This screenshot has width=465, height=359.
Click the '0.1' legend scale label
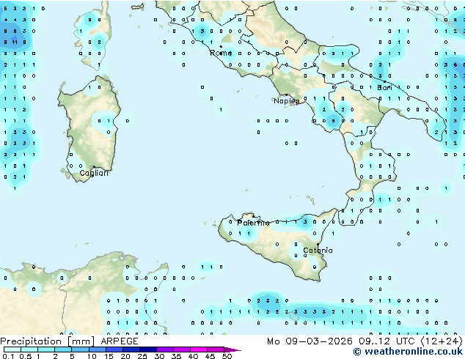point(9,356)
